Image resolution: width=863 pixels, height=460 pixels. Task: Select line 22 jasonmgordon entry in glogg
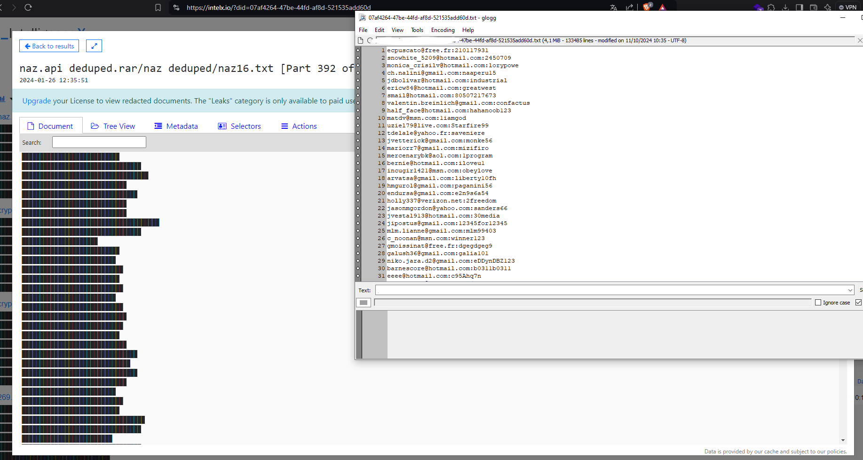(x=447, y=208)
